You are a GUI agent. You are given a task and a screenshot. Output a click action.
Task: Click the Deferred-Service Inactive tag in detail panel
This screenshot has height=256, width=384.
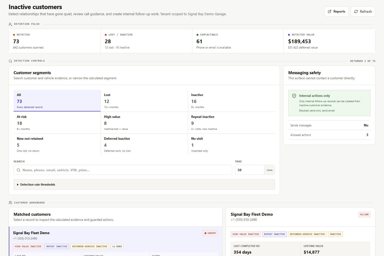click(x=307, y=234)
